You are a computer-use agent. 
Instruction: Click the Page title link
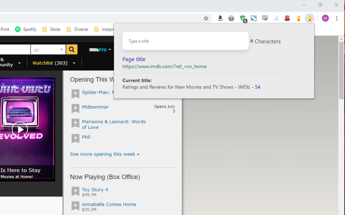click(134, 59)
